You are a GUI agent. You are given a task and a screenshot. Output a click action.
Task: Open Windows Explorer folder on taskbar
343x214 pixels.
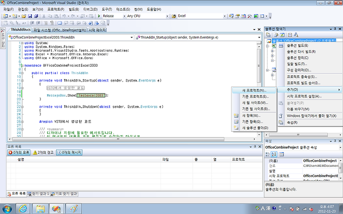coord(40,209)
